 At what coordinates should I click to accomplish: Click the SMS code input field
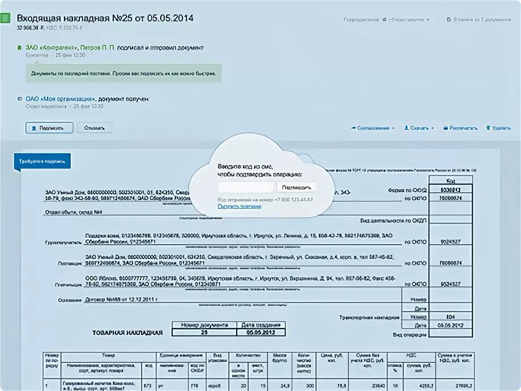[x=246, y=187]
